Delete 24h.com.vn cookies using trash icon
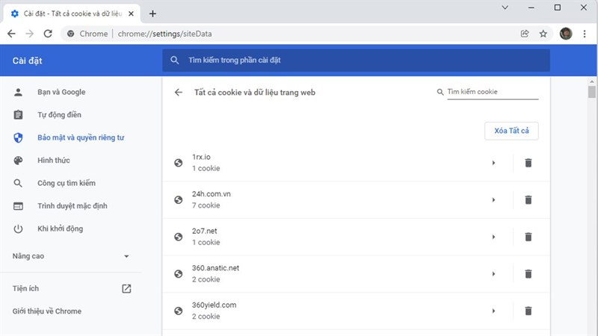Image resolution: width=598 pixels, height=336 pixels. click(528, 200)
